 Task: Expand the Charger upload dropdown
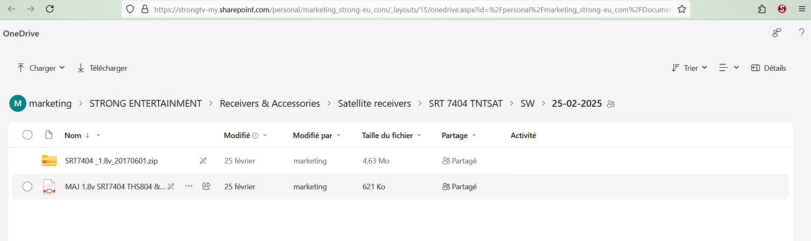point(62,67)
